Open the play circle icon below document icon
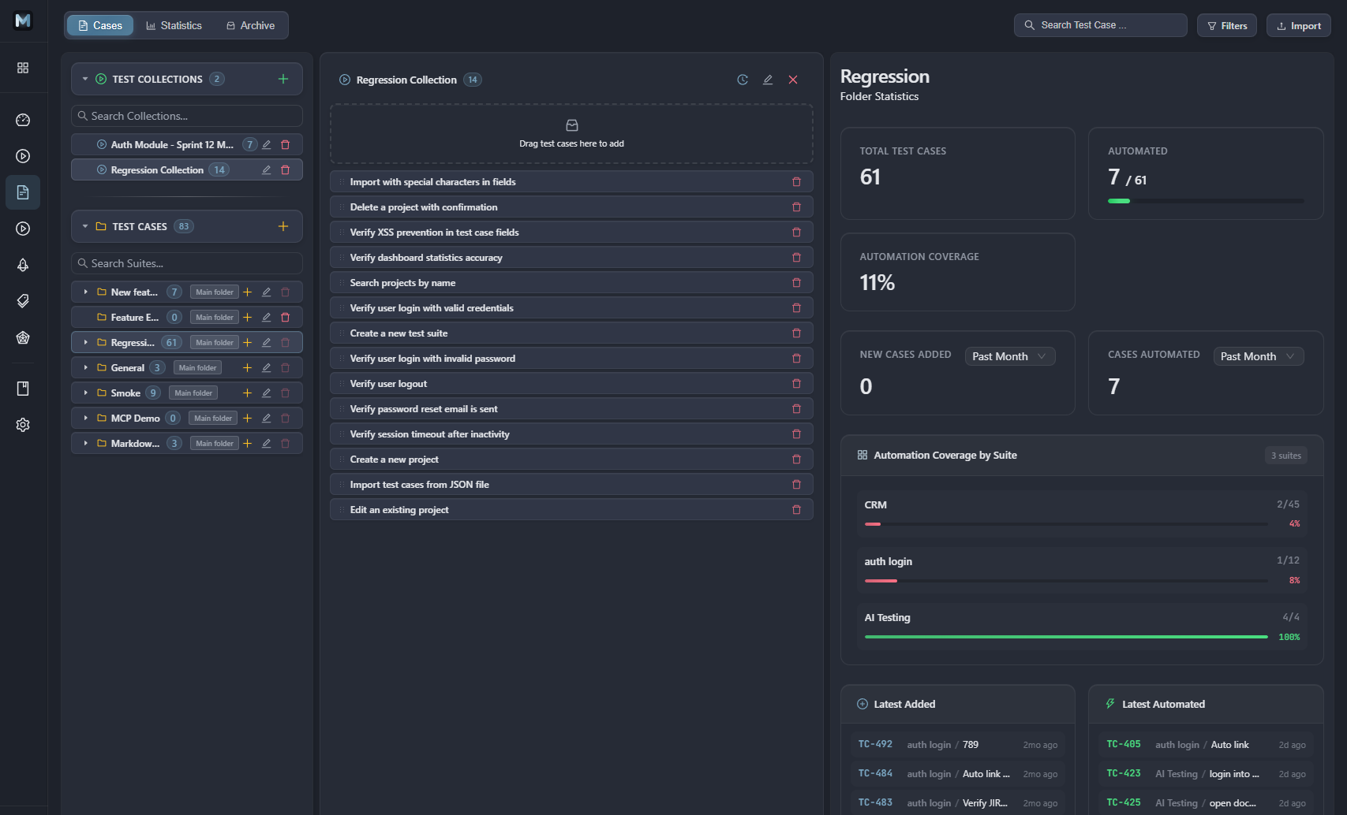The image size is (1347, 815). [x=23, y=229]
